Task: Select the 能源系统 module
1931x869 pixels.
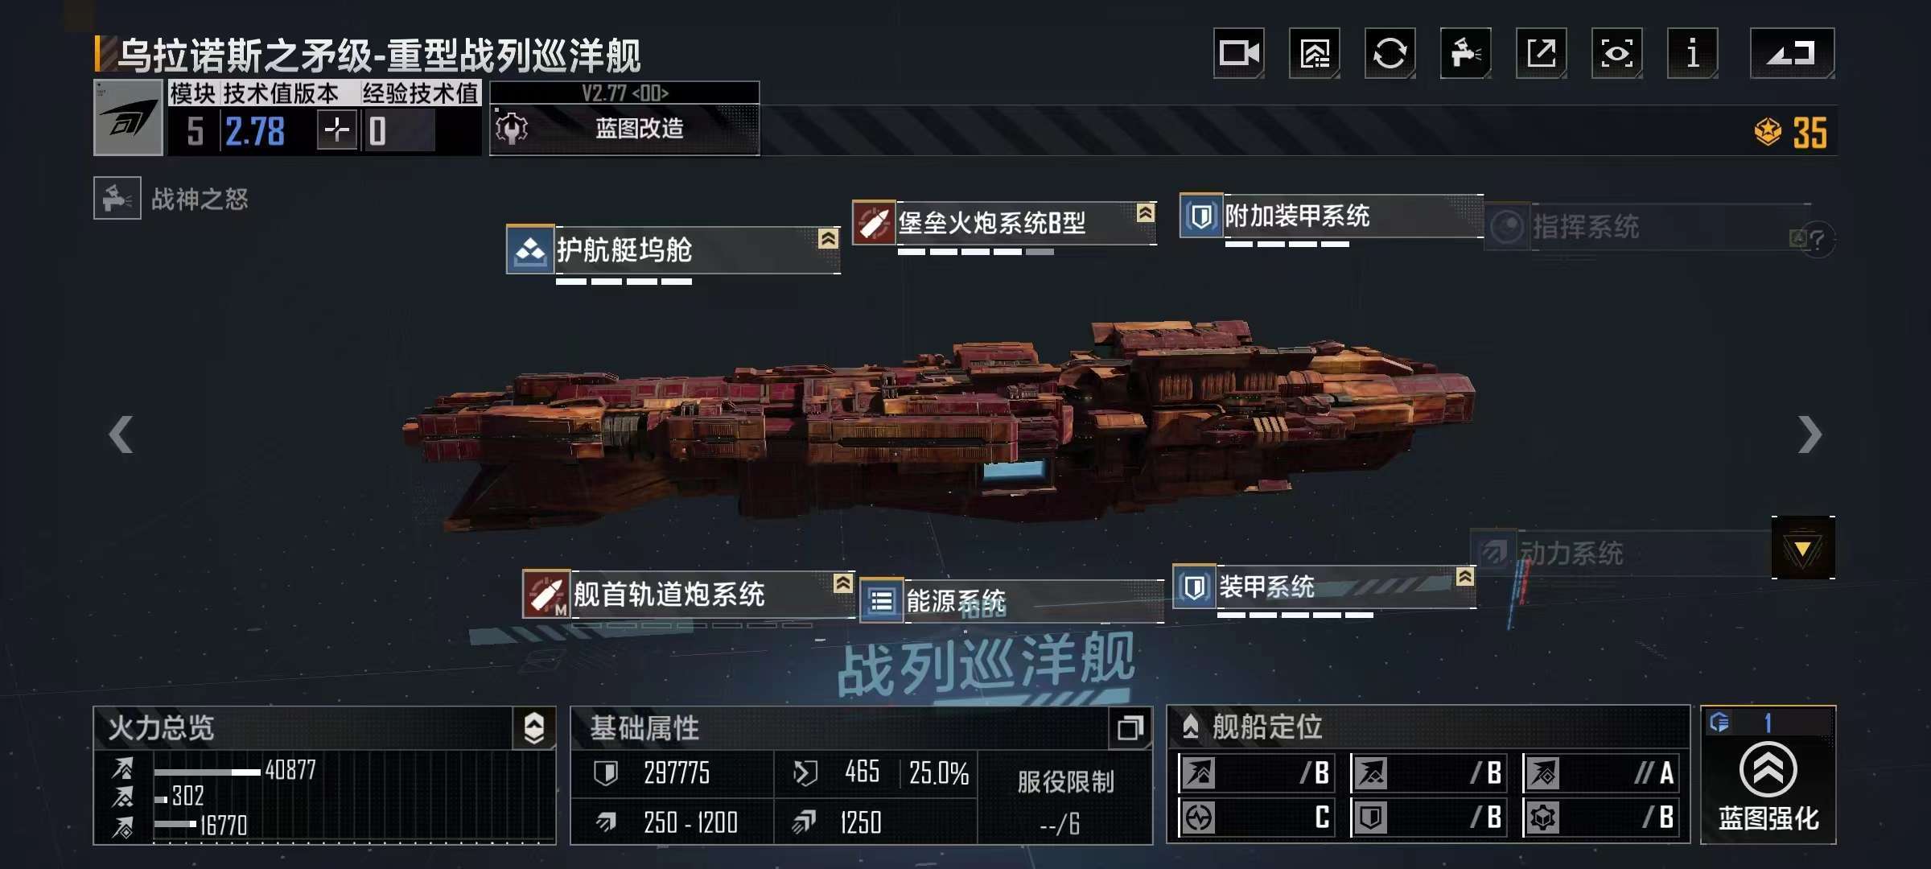Action: (x=1011, y=601)
